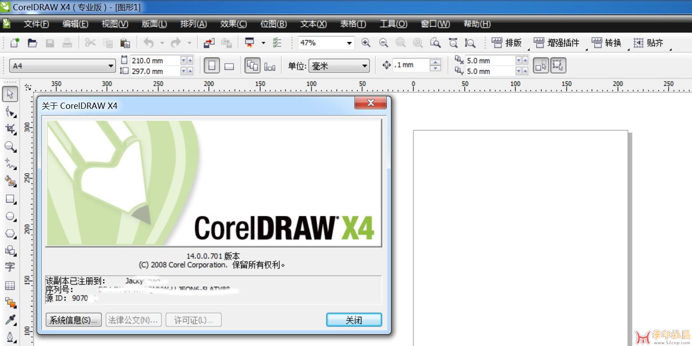
Task: Click the 关闭 button in About dialog
Action: tap(354, 320)
